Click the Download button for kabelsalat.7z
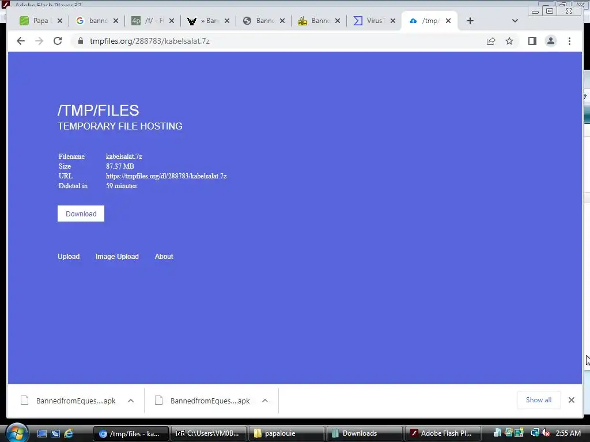The height and width of the screenshot is (442, 590). (x=81, y=214)
